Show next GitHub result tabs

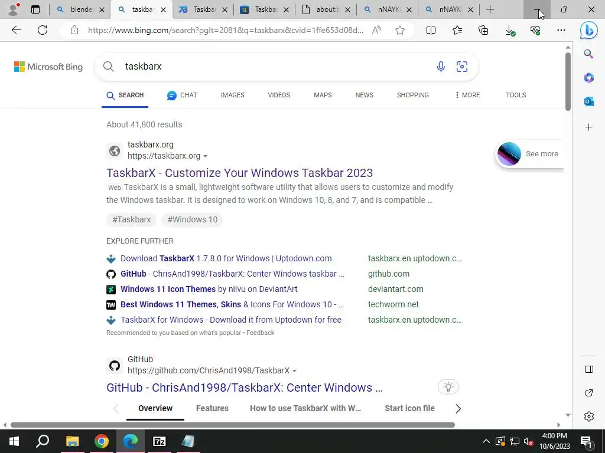coord(458,409)
